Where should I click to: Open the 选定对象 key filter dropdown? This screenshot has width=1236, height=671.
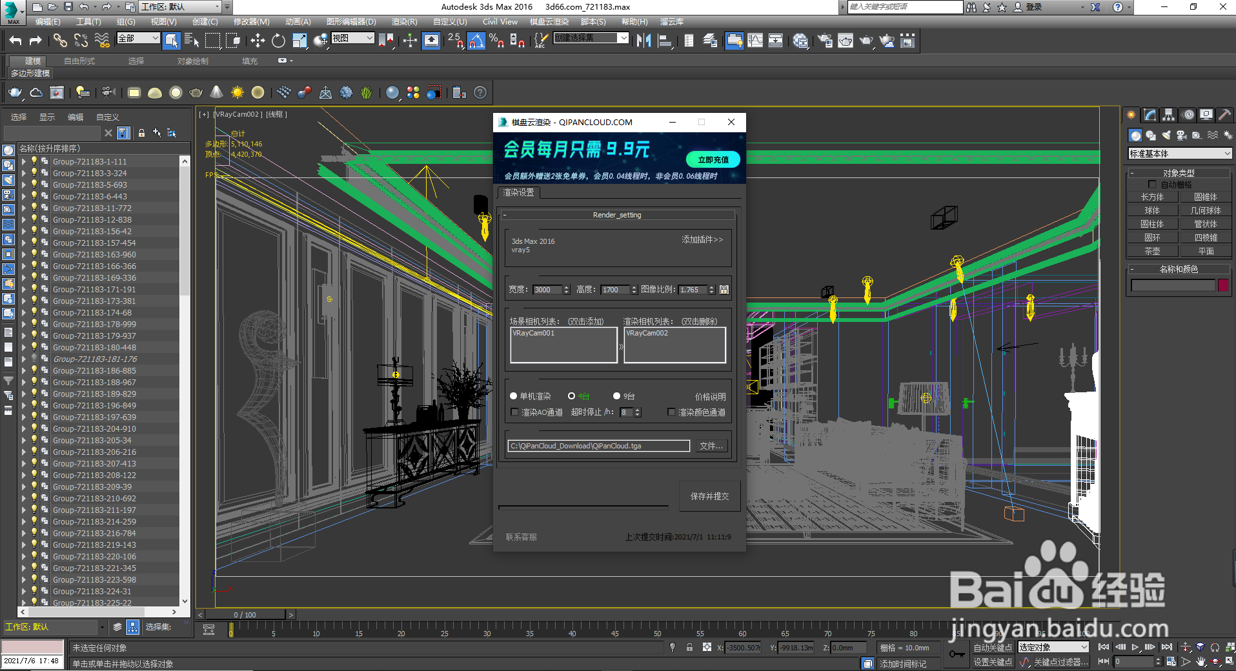pyautogui.click(x=1053, y=647)
